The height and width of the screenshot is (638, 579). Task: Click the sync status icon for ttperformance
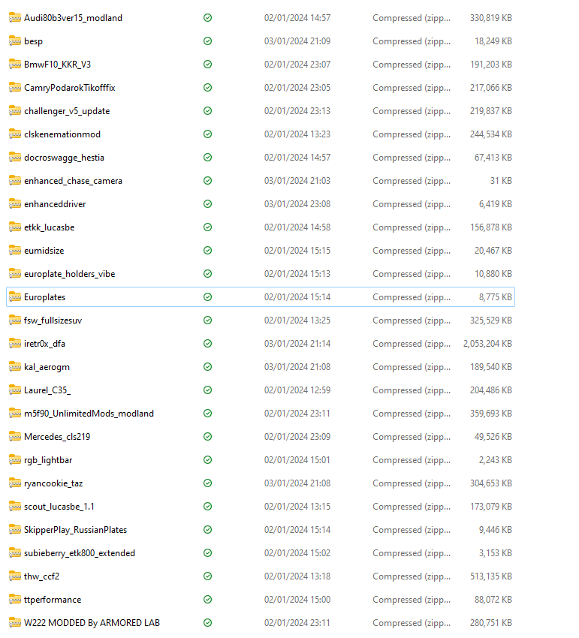click(x=208, y=600)
